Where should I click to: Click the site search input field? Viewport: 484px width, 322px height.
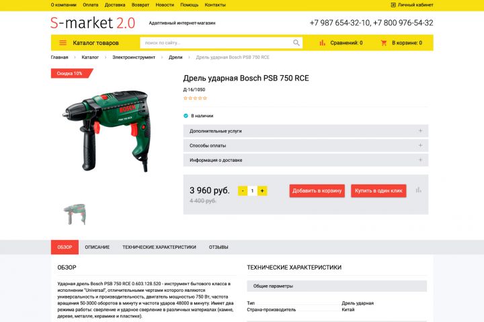click(216, 43)
